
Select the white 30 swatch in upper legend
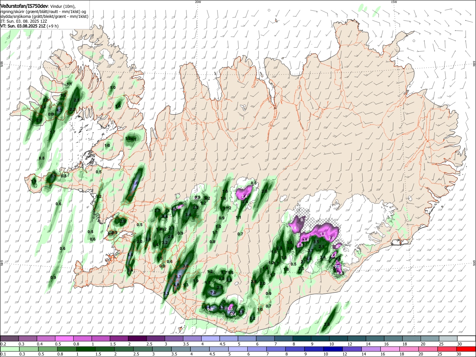(x=466, y=338)
